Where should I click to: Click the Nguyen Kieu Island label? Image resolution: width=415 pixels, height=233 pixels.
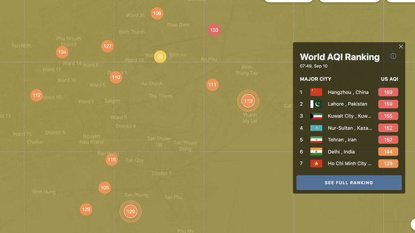[x=91, y=139]
